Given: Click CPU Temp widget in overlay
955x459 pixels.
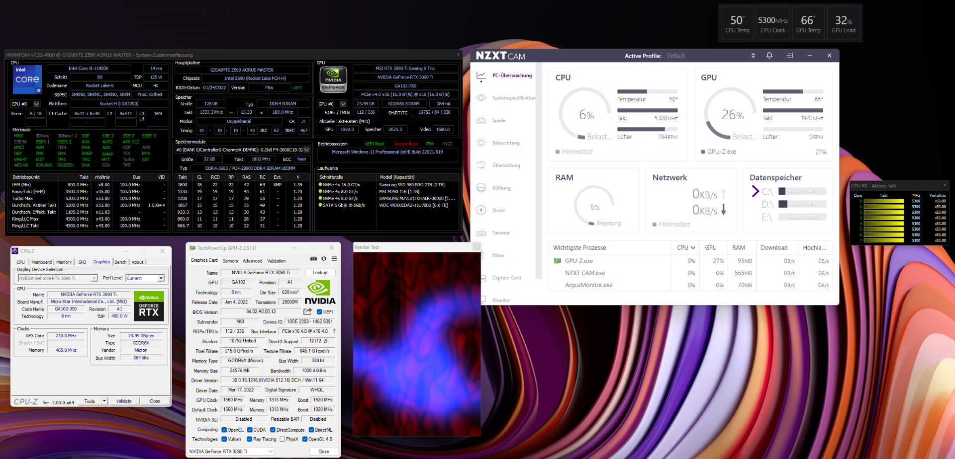Looking at the screenshot, I should pos(737,24).
